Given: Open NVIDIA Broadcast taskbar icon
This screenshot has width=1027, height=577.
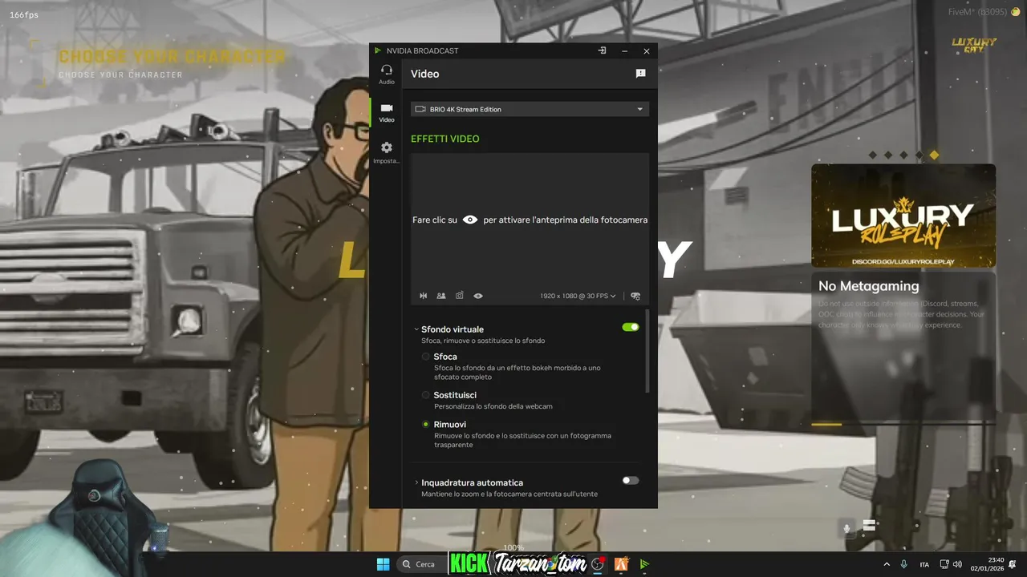Looking at the screenshot, I should click(x=644, y=564).
